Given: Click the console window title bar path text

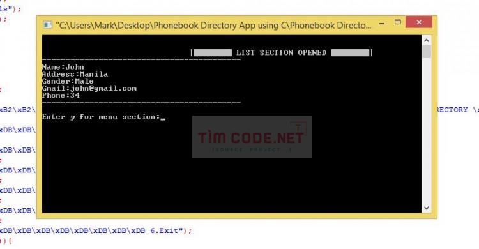Looking at the screenshot, I should pyautogui.click(x=213, y=26).
